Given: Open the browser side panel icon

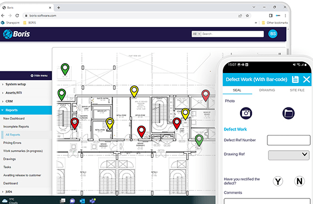Looking at the screenshot, I should point(271,15).
